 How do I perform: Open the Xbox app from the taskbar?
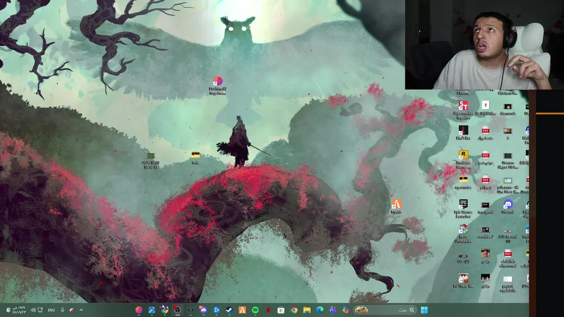(190, 310)
